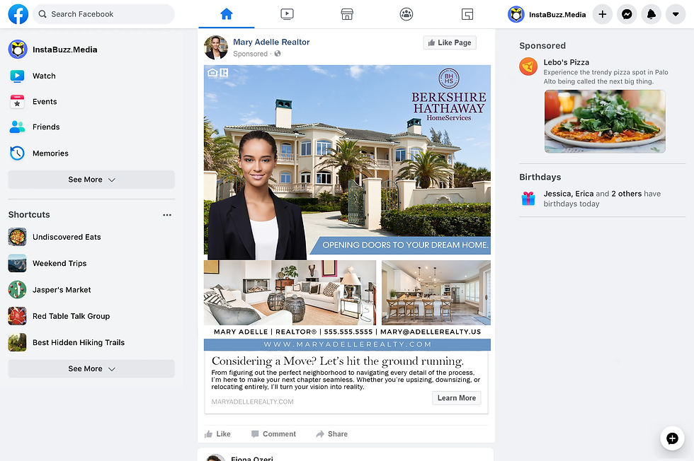694x461 pixels.
Task: Open Messenger icon
Action: 627,14
